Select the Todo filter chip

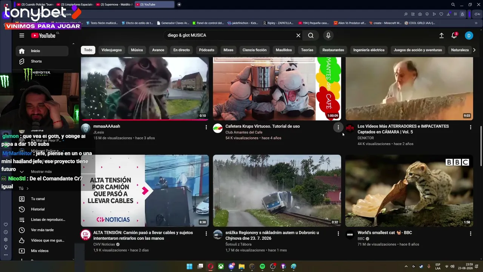click(88, 50)
